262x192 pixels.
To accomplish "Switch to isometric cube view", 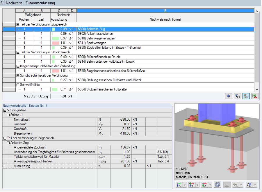I will tap(217, 185).
